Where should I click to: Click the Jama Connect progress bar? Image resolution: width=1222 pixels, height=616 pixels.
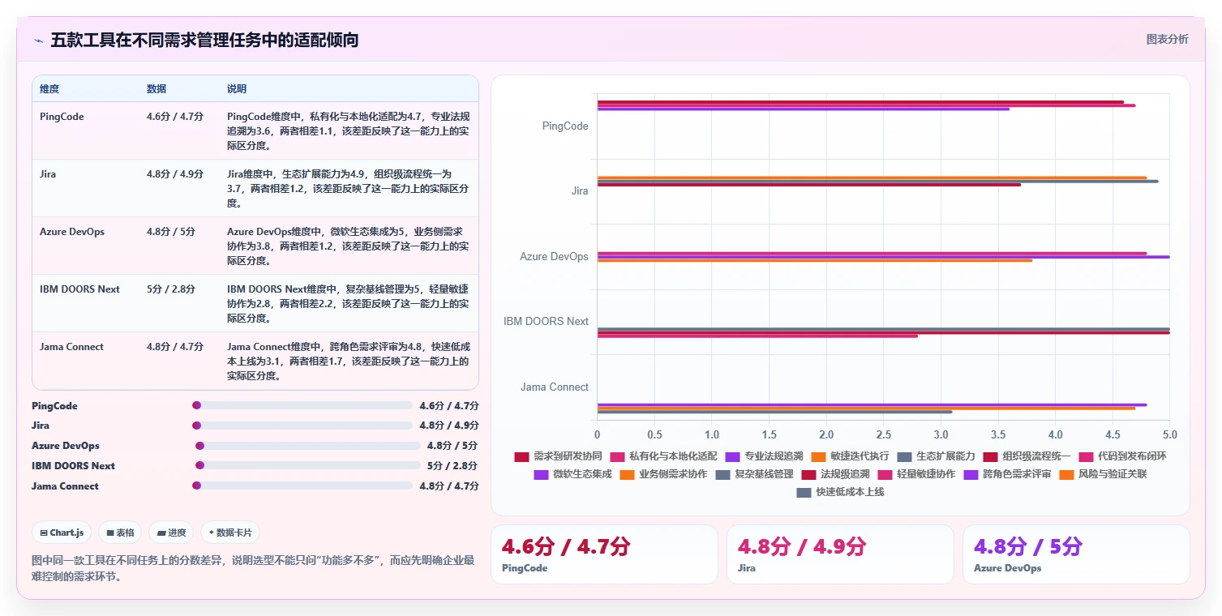point(302,486)
